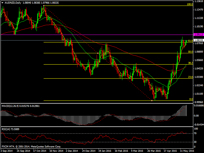Image resolution: width=204 pixels, height=153 pixels.
Task: Select the 3 Sep 2014 date label
Action: tap(7, 151)
